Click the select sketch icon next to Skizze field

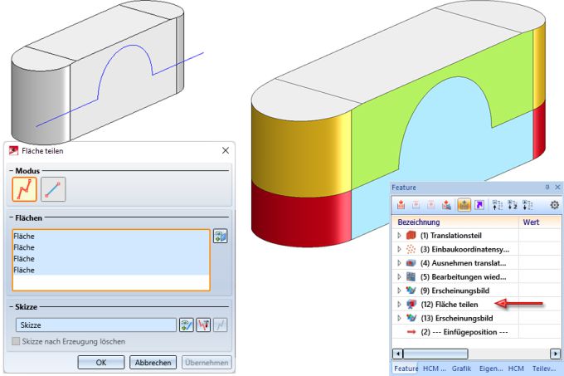coord(187,325)
